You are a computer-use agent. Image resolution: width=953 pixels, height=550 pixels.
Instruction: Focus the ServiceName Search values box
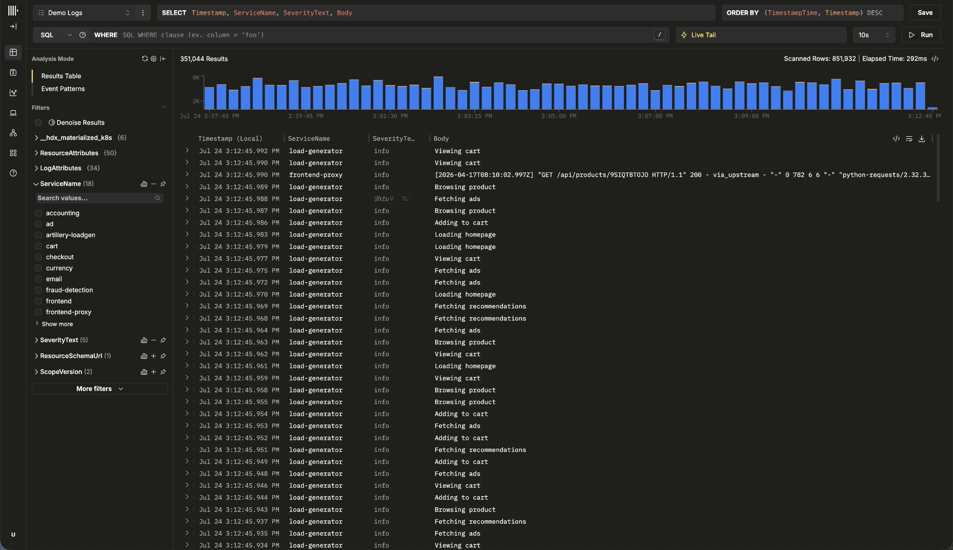point(99,198)
